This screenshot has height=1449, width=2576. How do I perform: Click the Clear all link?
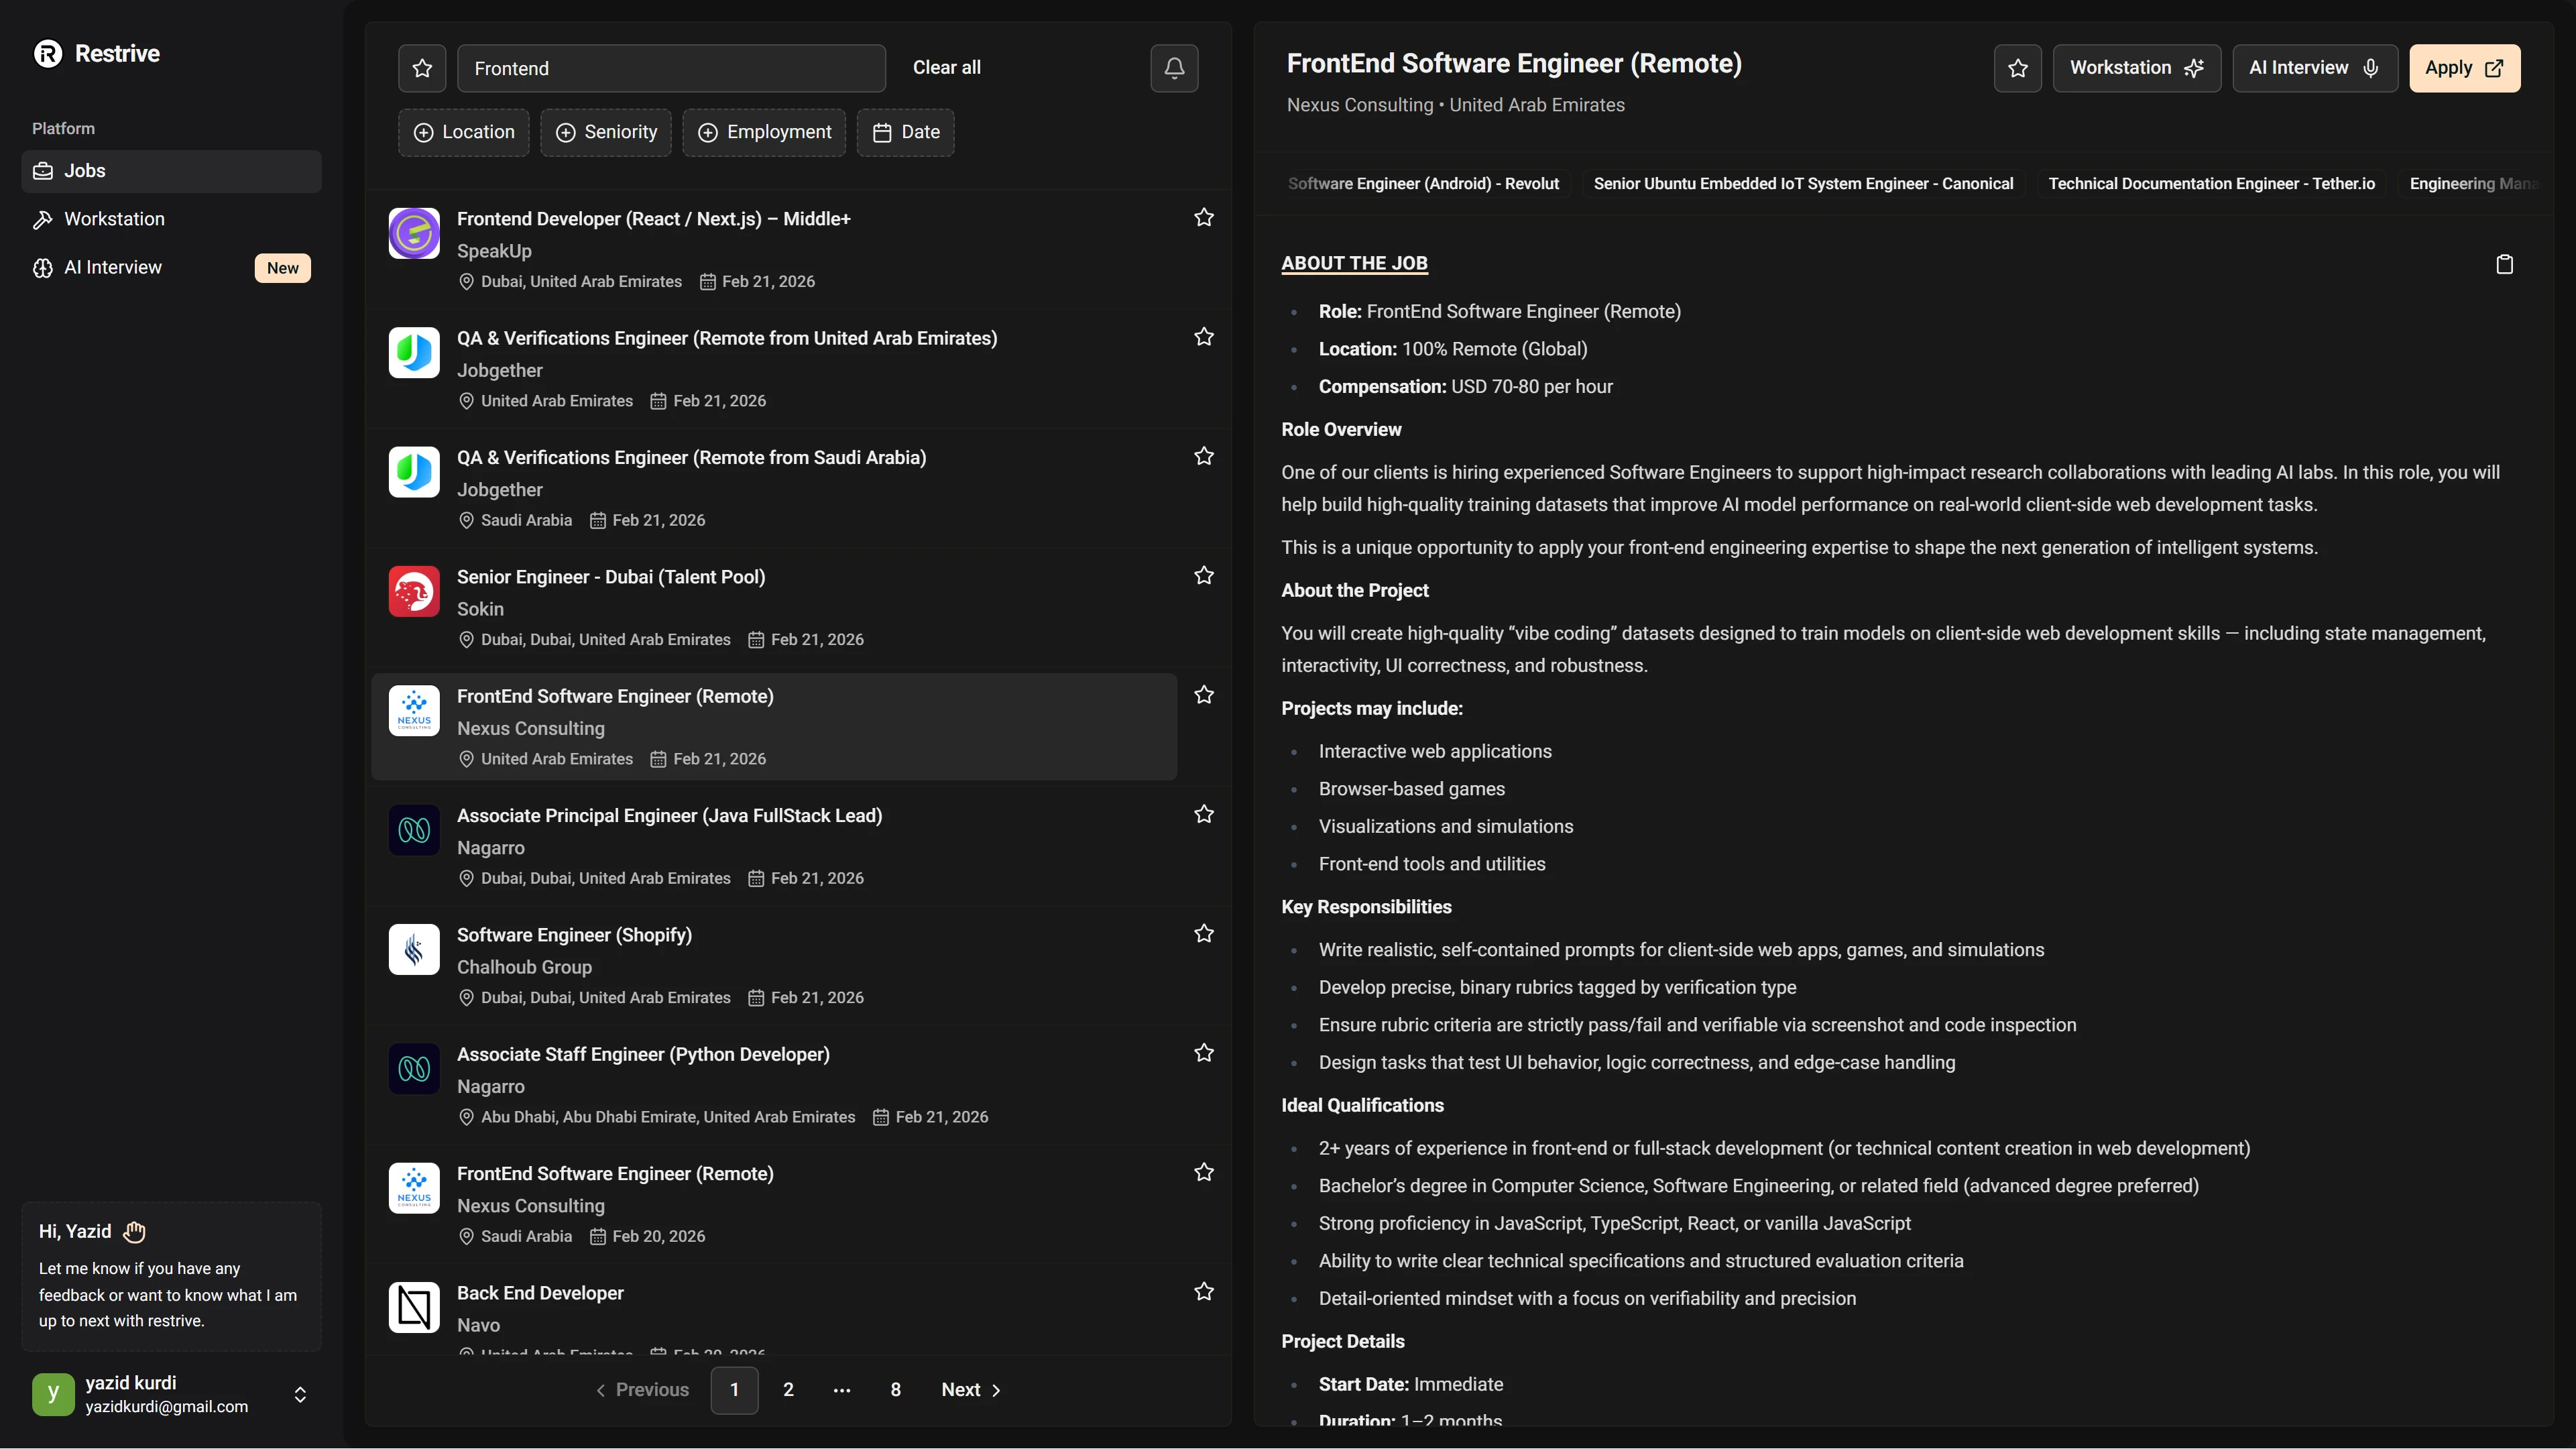point(946,68)
